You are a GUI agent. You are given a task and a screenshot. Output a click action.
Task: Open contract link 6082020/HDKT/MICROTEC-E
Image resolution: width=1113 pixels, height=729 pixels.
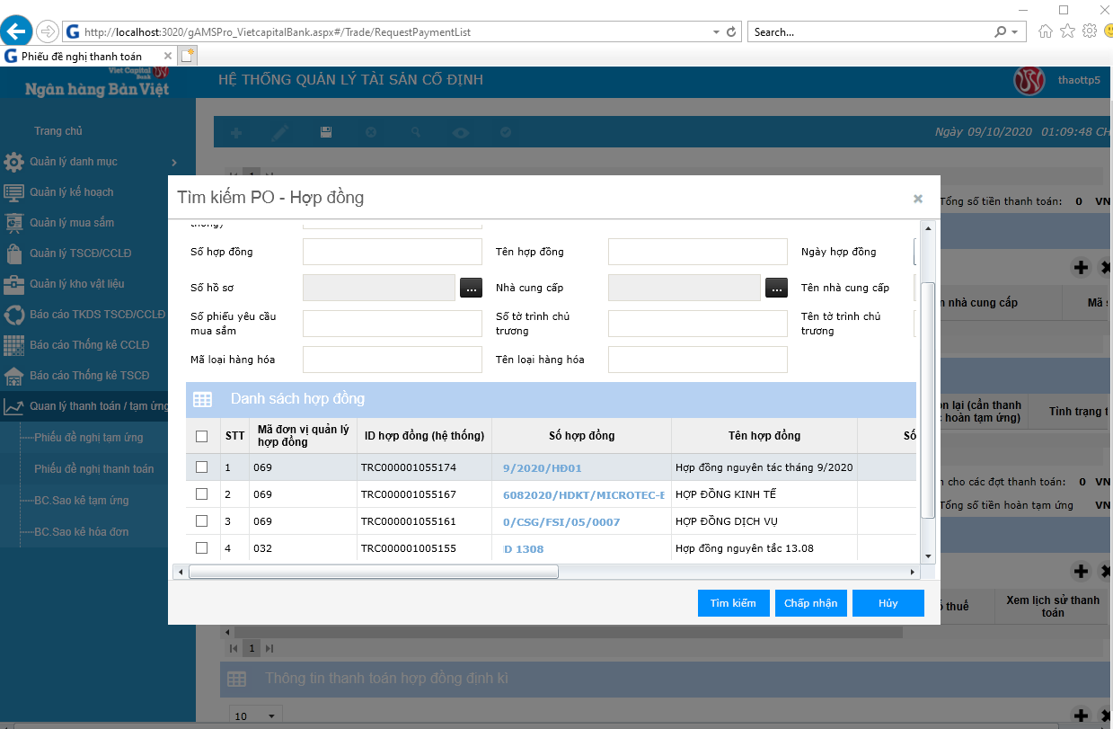tap(584, 495)
